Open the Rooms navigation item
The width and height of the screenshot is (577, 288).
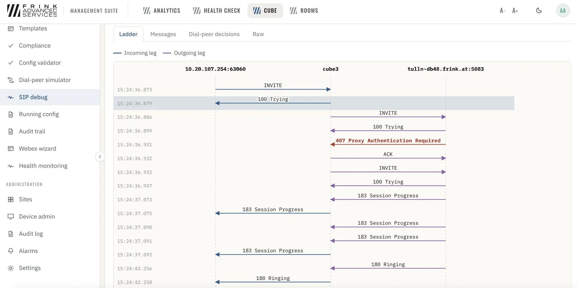(304, 11)
